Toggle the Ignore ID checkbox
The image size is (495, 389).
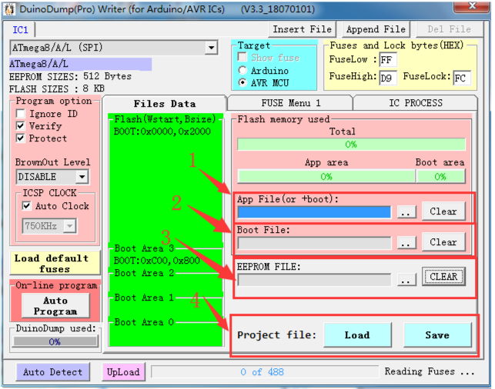pyautogui.click(x=21, y=114)
